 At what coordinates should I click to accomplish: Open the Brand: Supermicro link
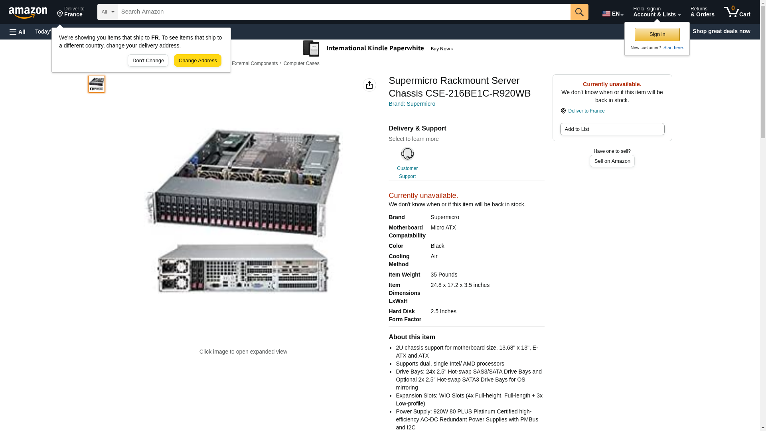[x=412, y=104]
